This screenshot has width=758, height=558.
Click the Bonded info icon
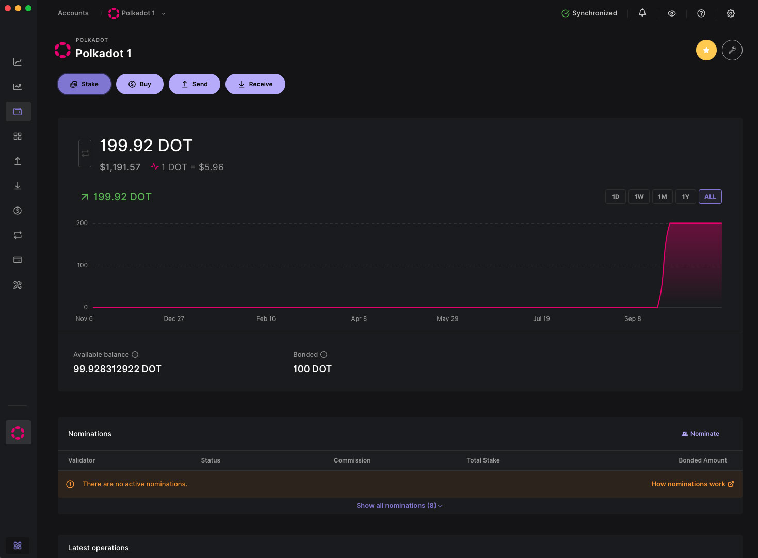(324, 354)
